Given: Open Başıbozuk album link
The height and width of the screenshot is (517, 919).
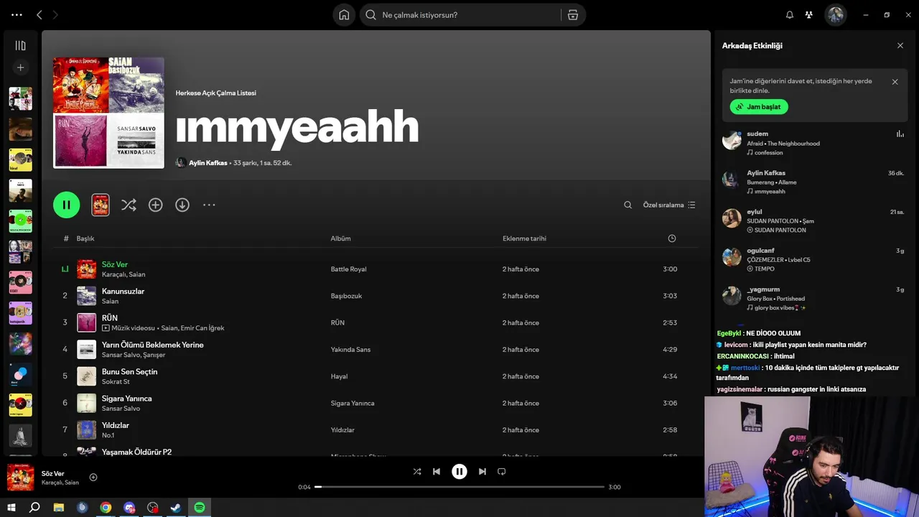Looking at the screenshot, I should click(346, 296).
